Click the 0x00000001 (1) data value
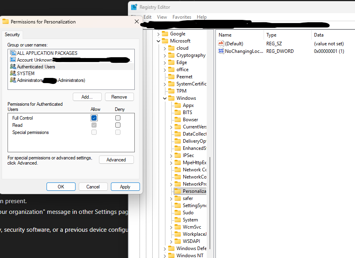The height and width of the screenshot is (258, 355). click(329, 51)
